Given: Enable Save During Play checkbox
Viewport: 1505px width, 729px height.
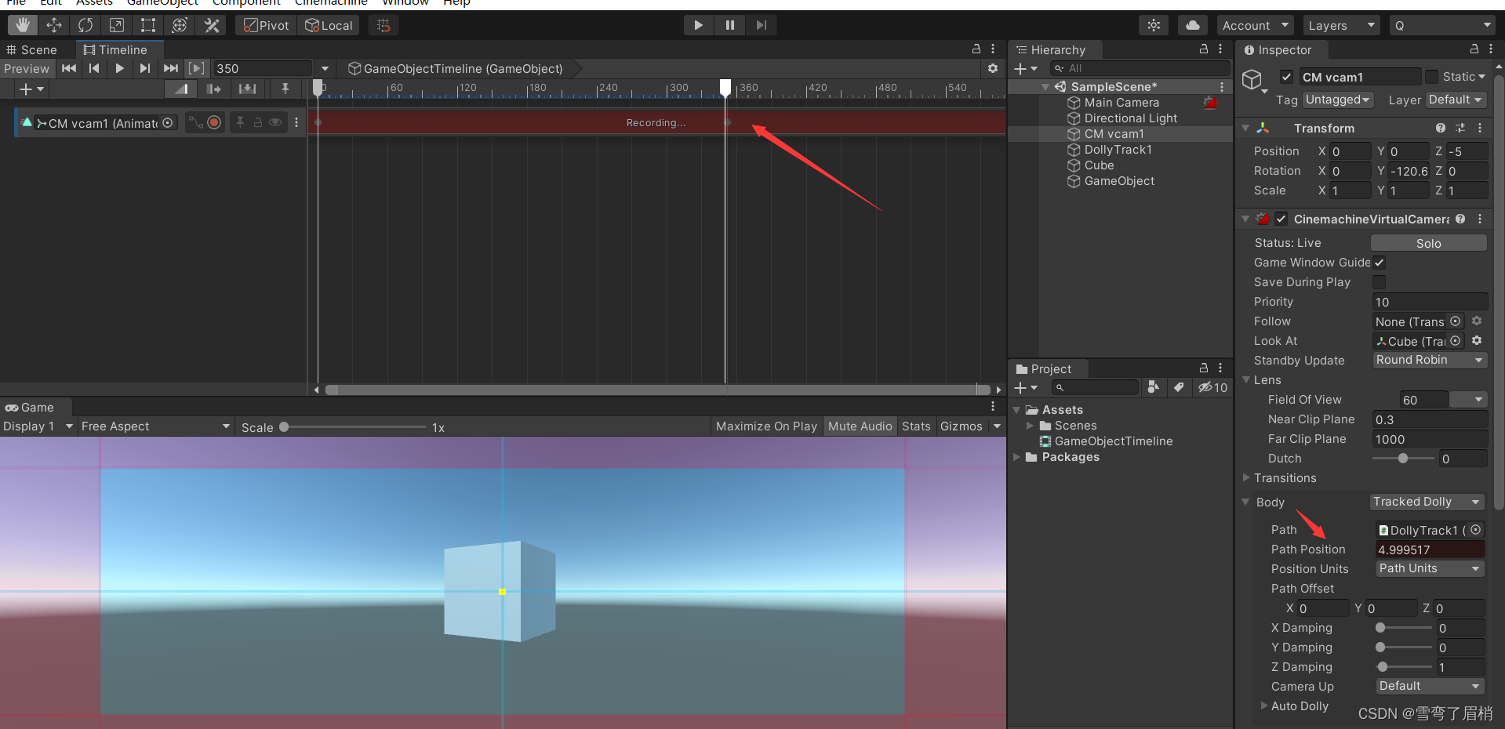Looking at the screenshot, I should coord(1380,282).
